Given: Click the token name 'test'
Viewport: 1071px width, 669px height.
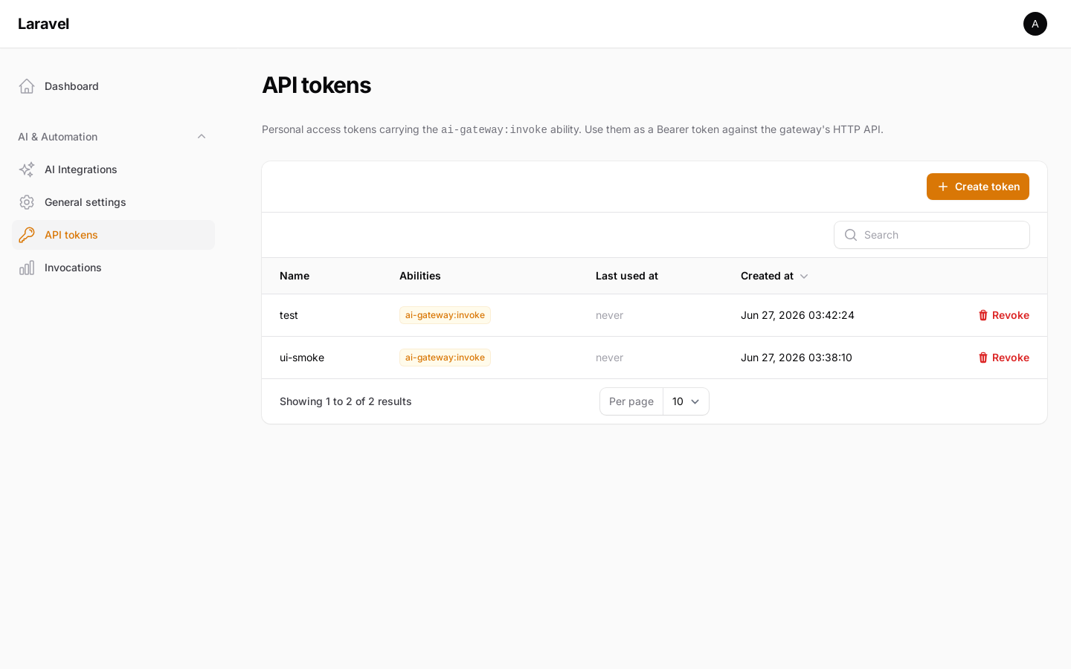Looking at the screenshot, I should click(289, 315).
